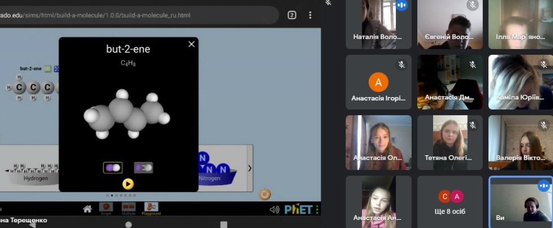Click the green 3D button beside but-2-ene label
Screen dimensions: 553x228
[47, 69]
